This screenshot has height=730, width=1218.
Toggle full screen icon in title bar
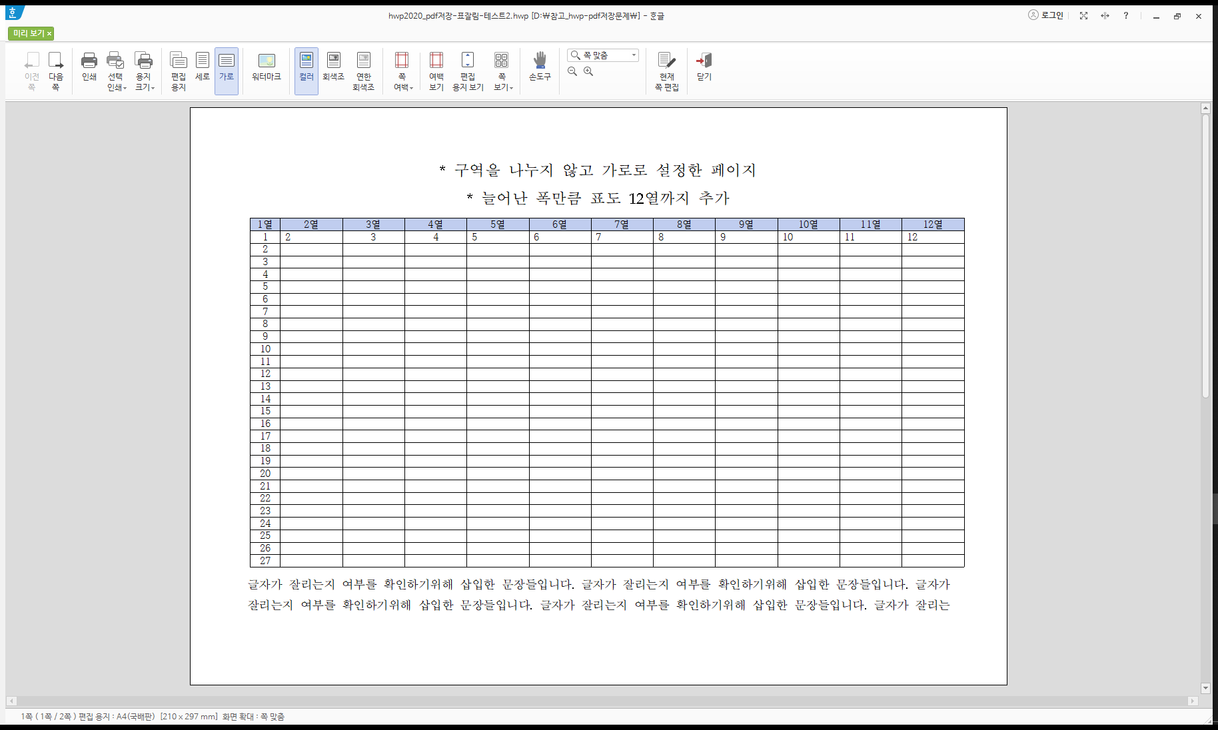coord(1084,15)
